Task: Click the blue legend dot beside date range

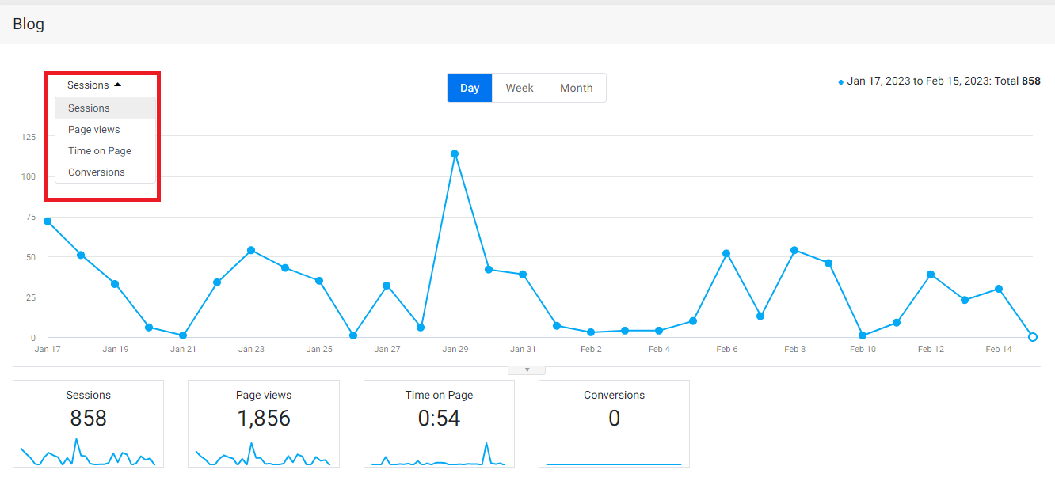Action: tap(841, 82)
